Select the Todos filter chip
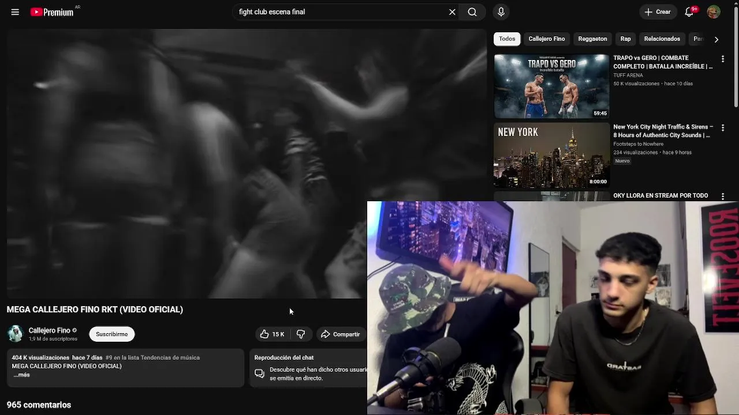739x415 pixels. click(x=507, y=39)
